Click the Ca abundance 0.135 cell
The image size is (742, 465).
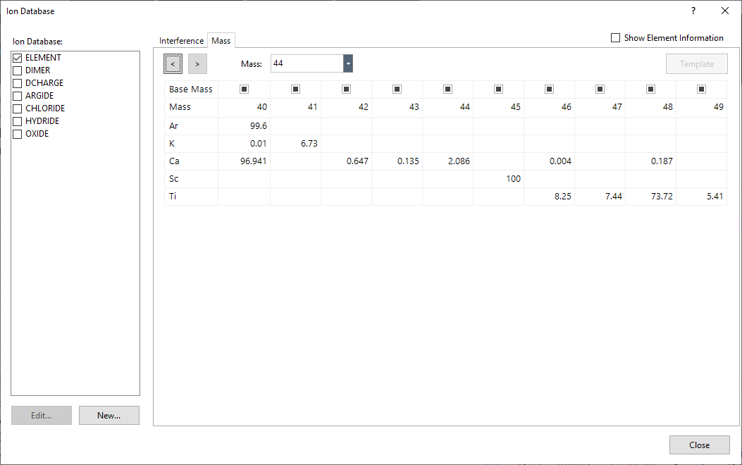coord(397,161)
